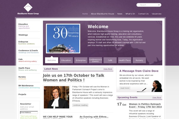
Task: Click View More beside Latest News
Action: coord(108,69)
